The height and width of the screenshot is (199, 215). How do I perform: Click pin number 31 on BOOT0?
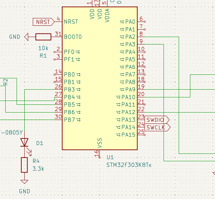(x=58, y=34)
